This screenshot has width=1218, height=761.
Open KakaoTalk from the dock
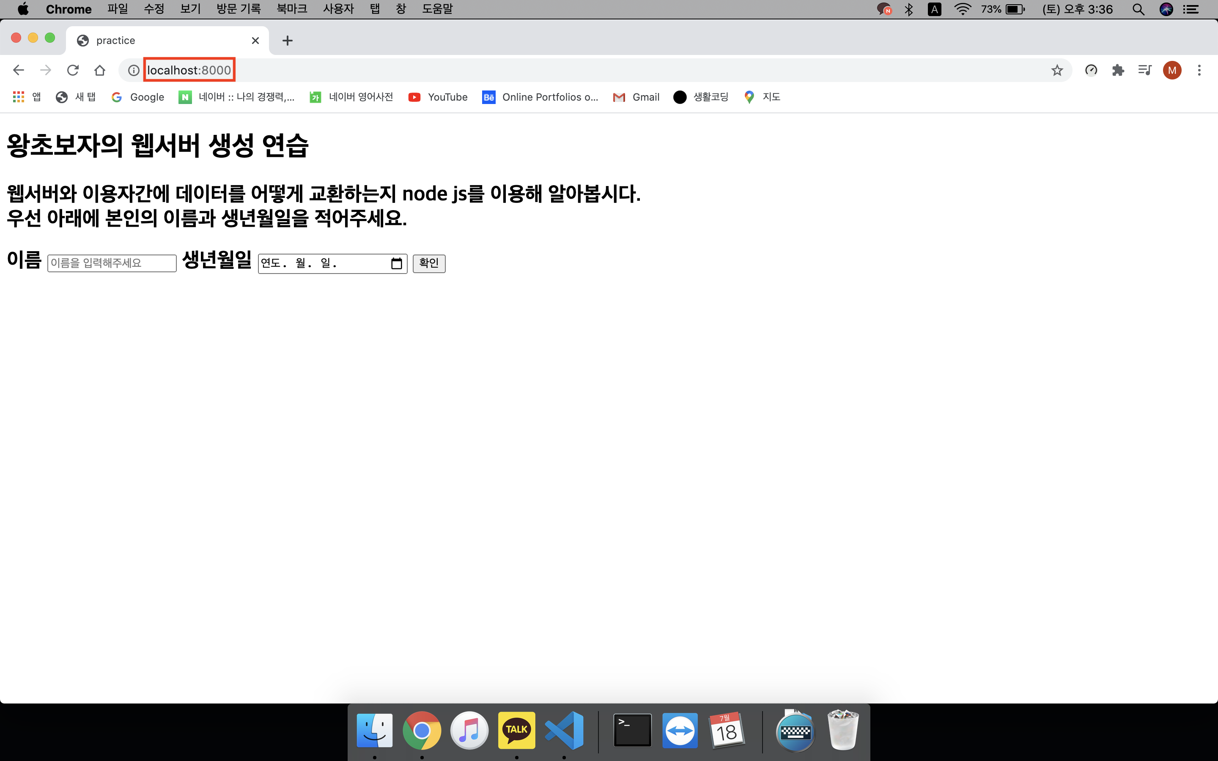coord(516,730)
